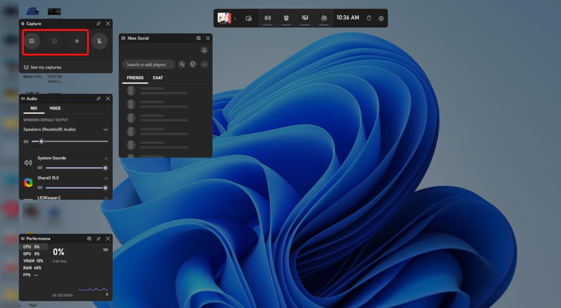Start recording in the Capture widget
This screenshot has height=308, width=561.
click(75, 41)
